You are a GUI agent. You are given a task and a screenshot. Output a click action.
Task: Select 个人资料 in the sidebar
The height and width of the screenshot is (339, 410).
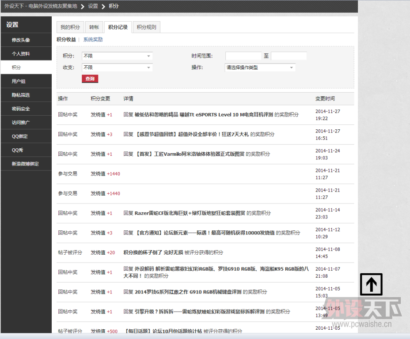pos(21,54)
